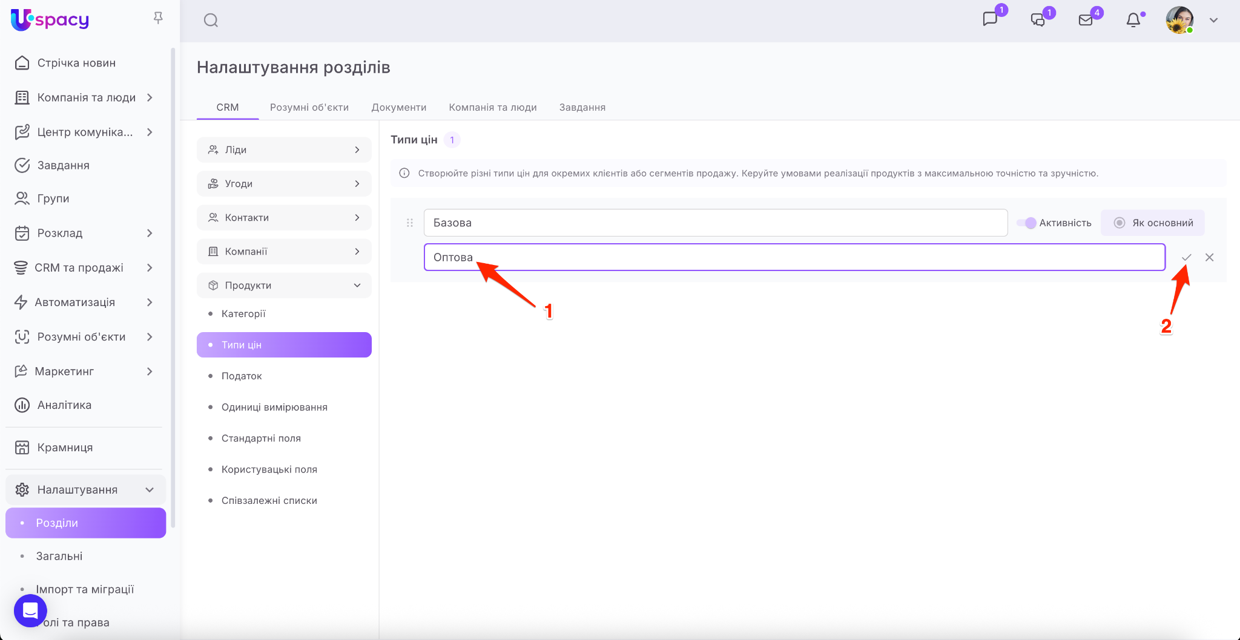Switch to the Розумні об'єкти tab
The height and width of the screenshot is (640, 1240).
309,108
